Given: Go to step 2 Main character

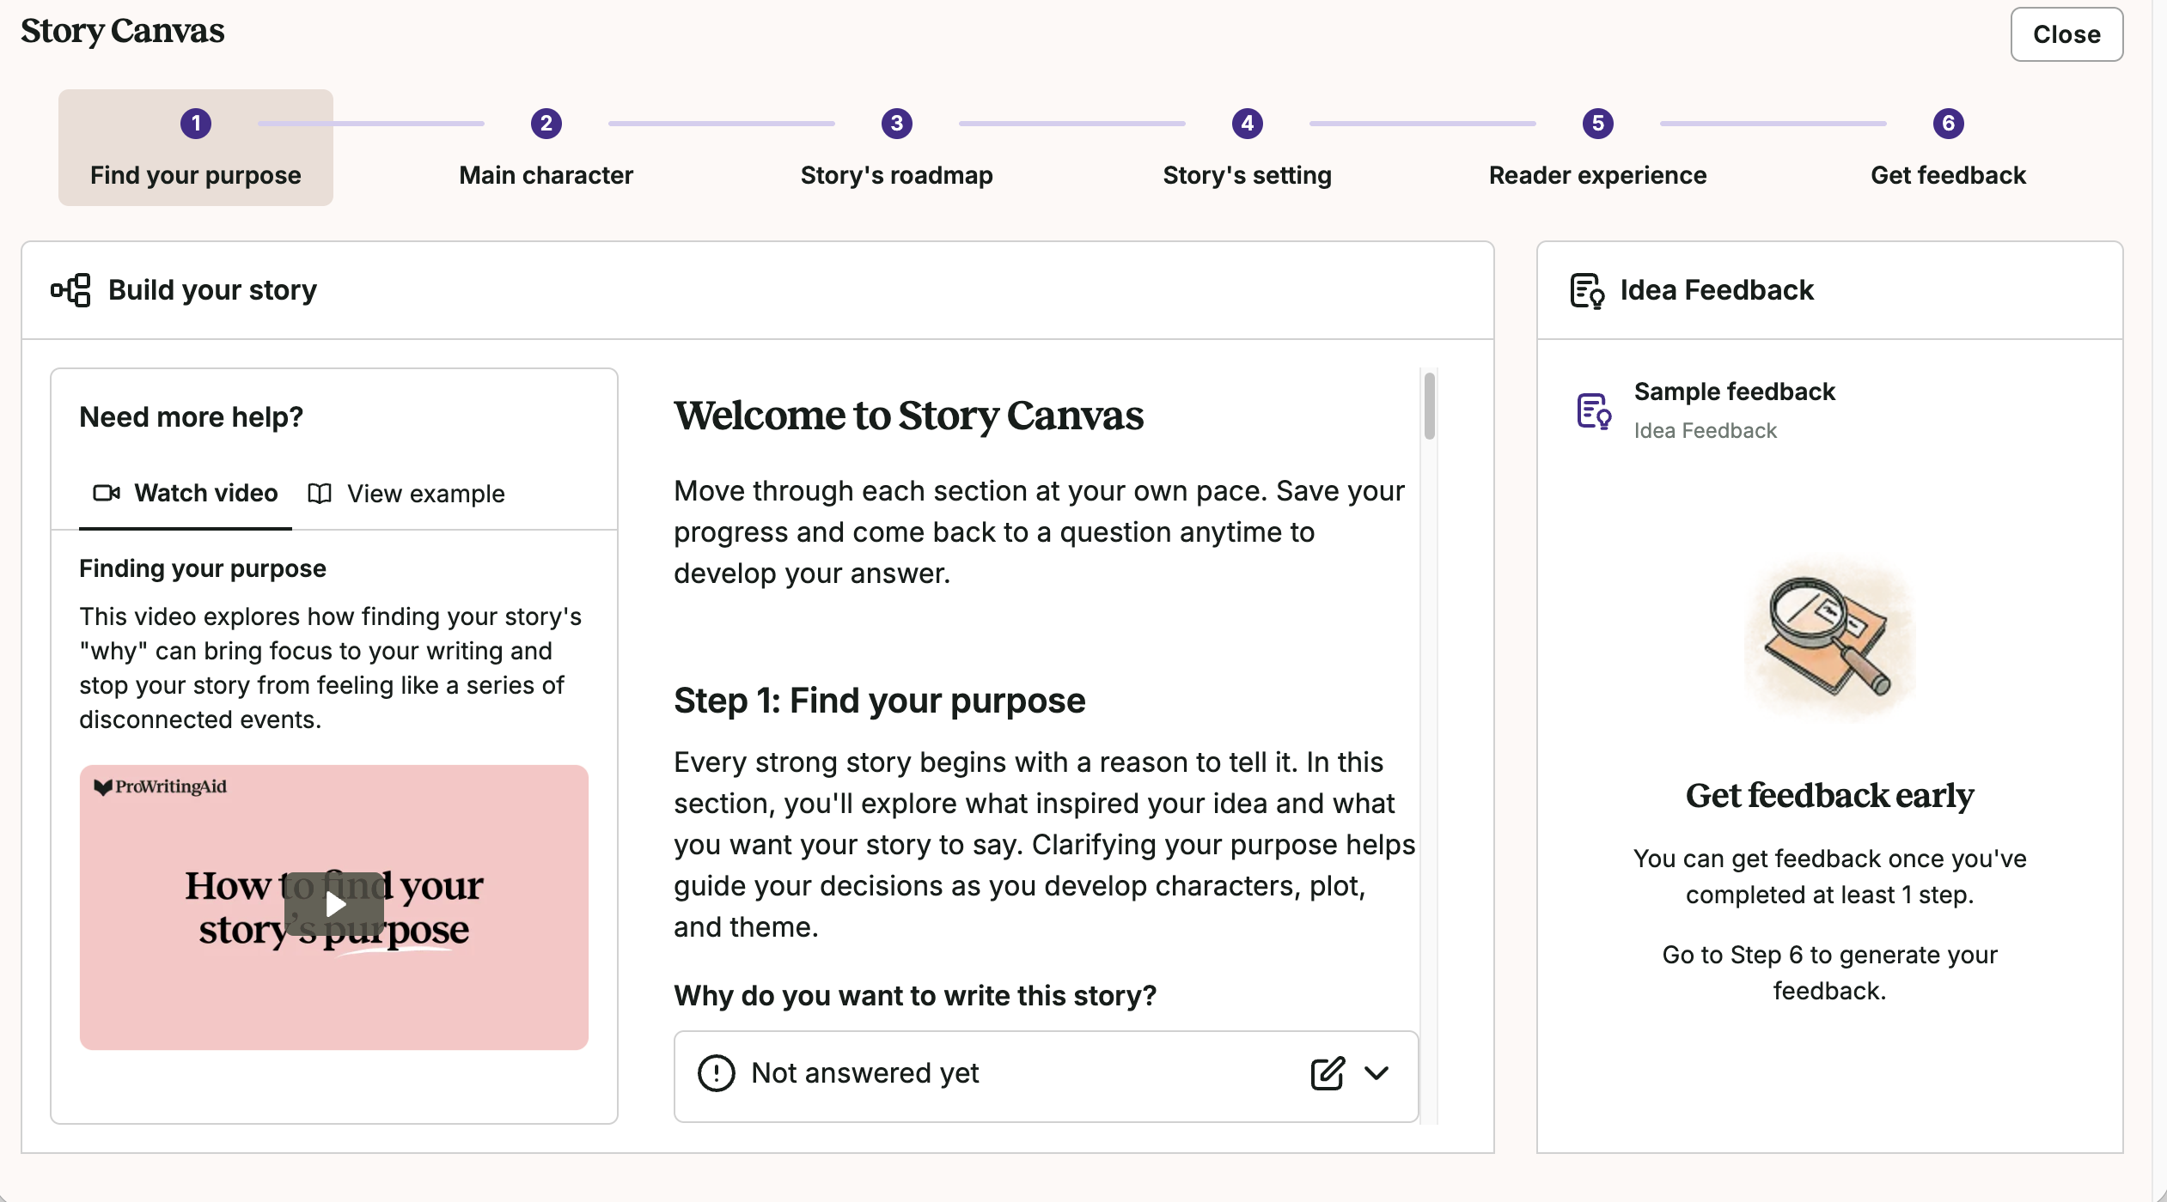Looking at the screenshot, I should (546, 148).
